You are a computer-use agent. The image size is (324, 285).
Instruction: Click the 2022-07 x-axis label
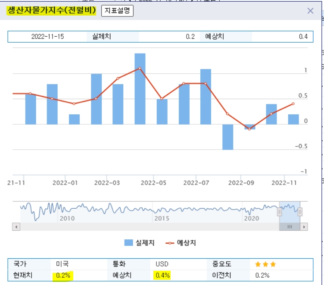pos(196,183)
